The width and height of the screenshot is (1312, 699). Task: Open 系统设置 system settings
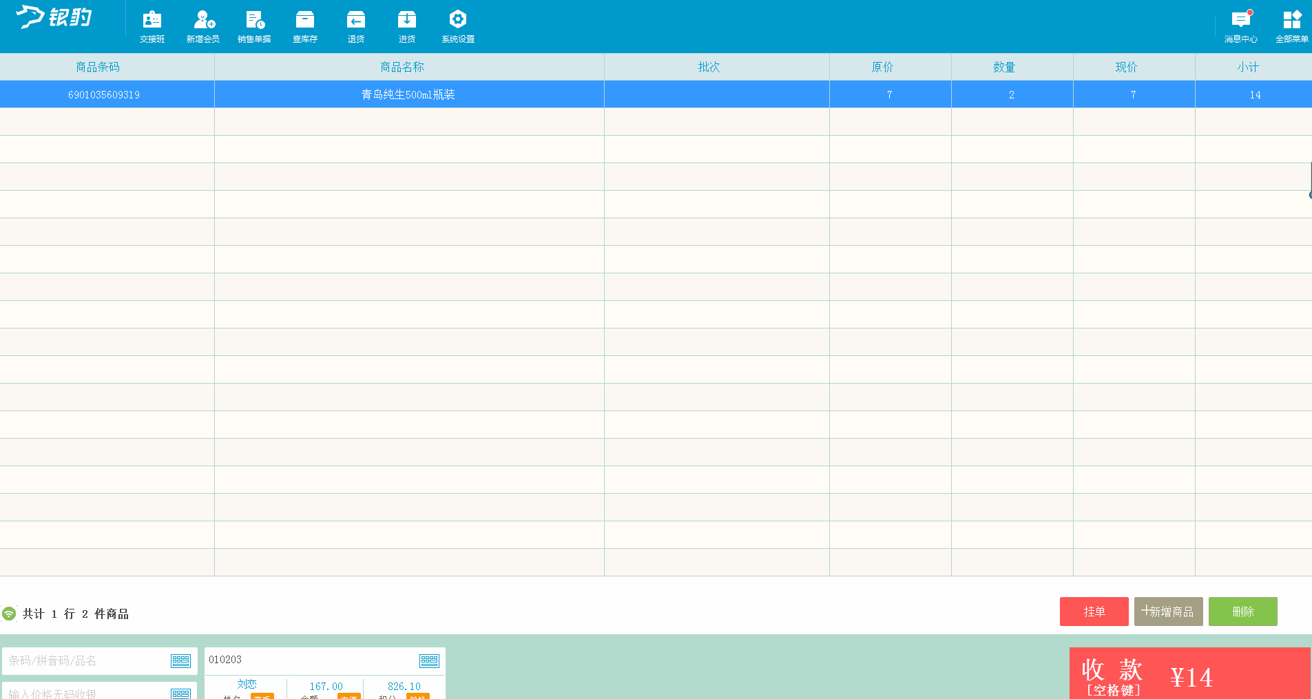point(458,26)
